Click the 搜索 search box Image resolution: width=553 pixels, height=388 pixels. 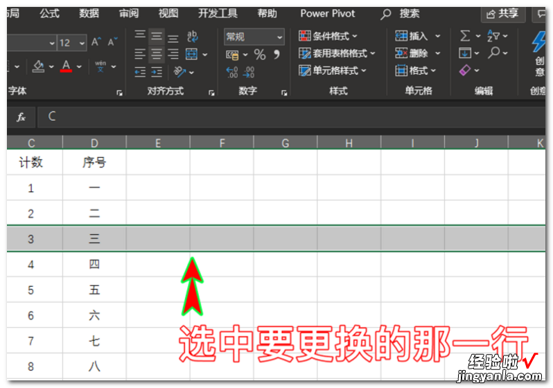(x=401, y=14)
